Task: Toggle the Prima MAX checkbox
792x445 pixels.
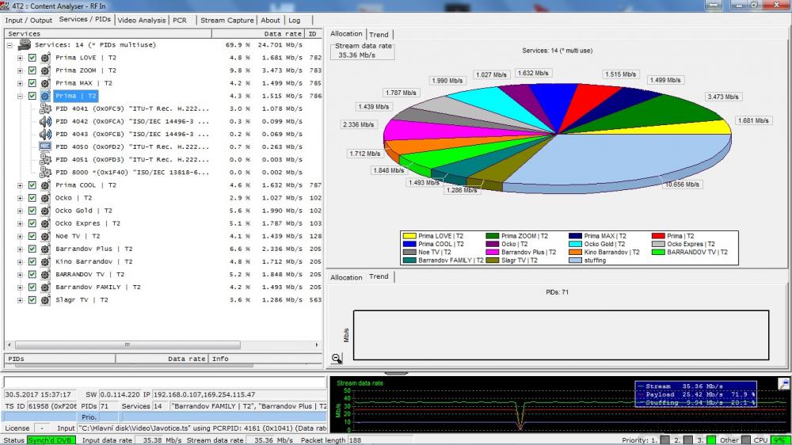Action: coord(32,83)
